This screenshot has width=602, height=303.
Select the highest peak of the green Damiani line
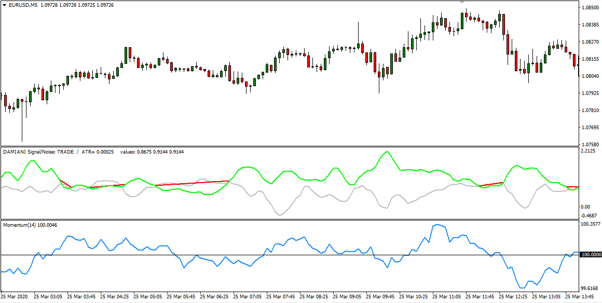tap(386, 152)
